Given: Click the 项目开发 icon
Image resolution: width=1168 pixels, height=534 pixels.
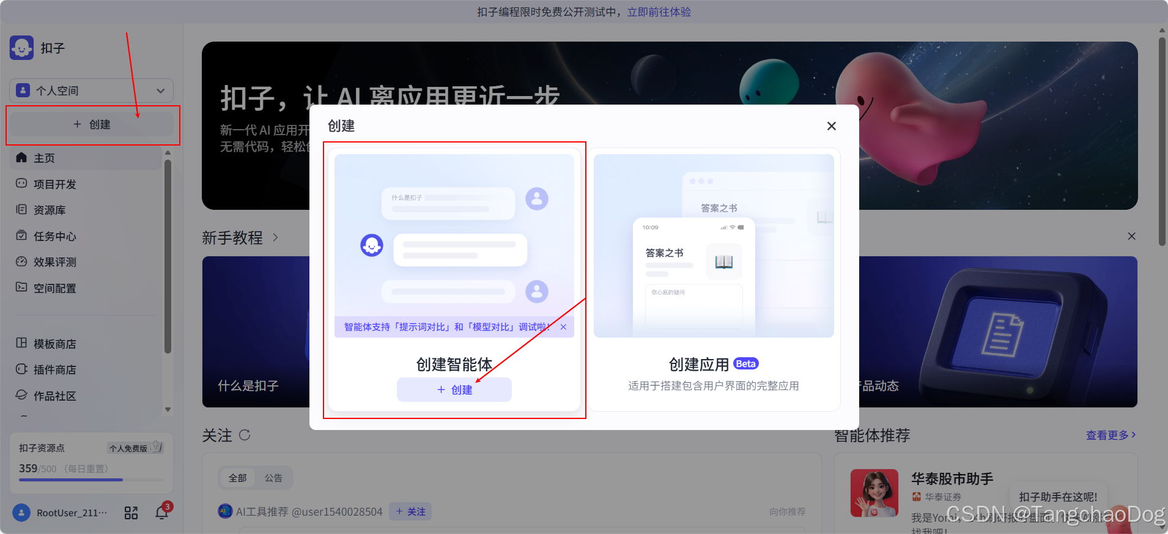Looking at the screenshot, I should 21,184.
